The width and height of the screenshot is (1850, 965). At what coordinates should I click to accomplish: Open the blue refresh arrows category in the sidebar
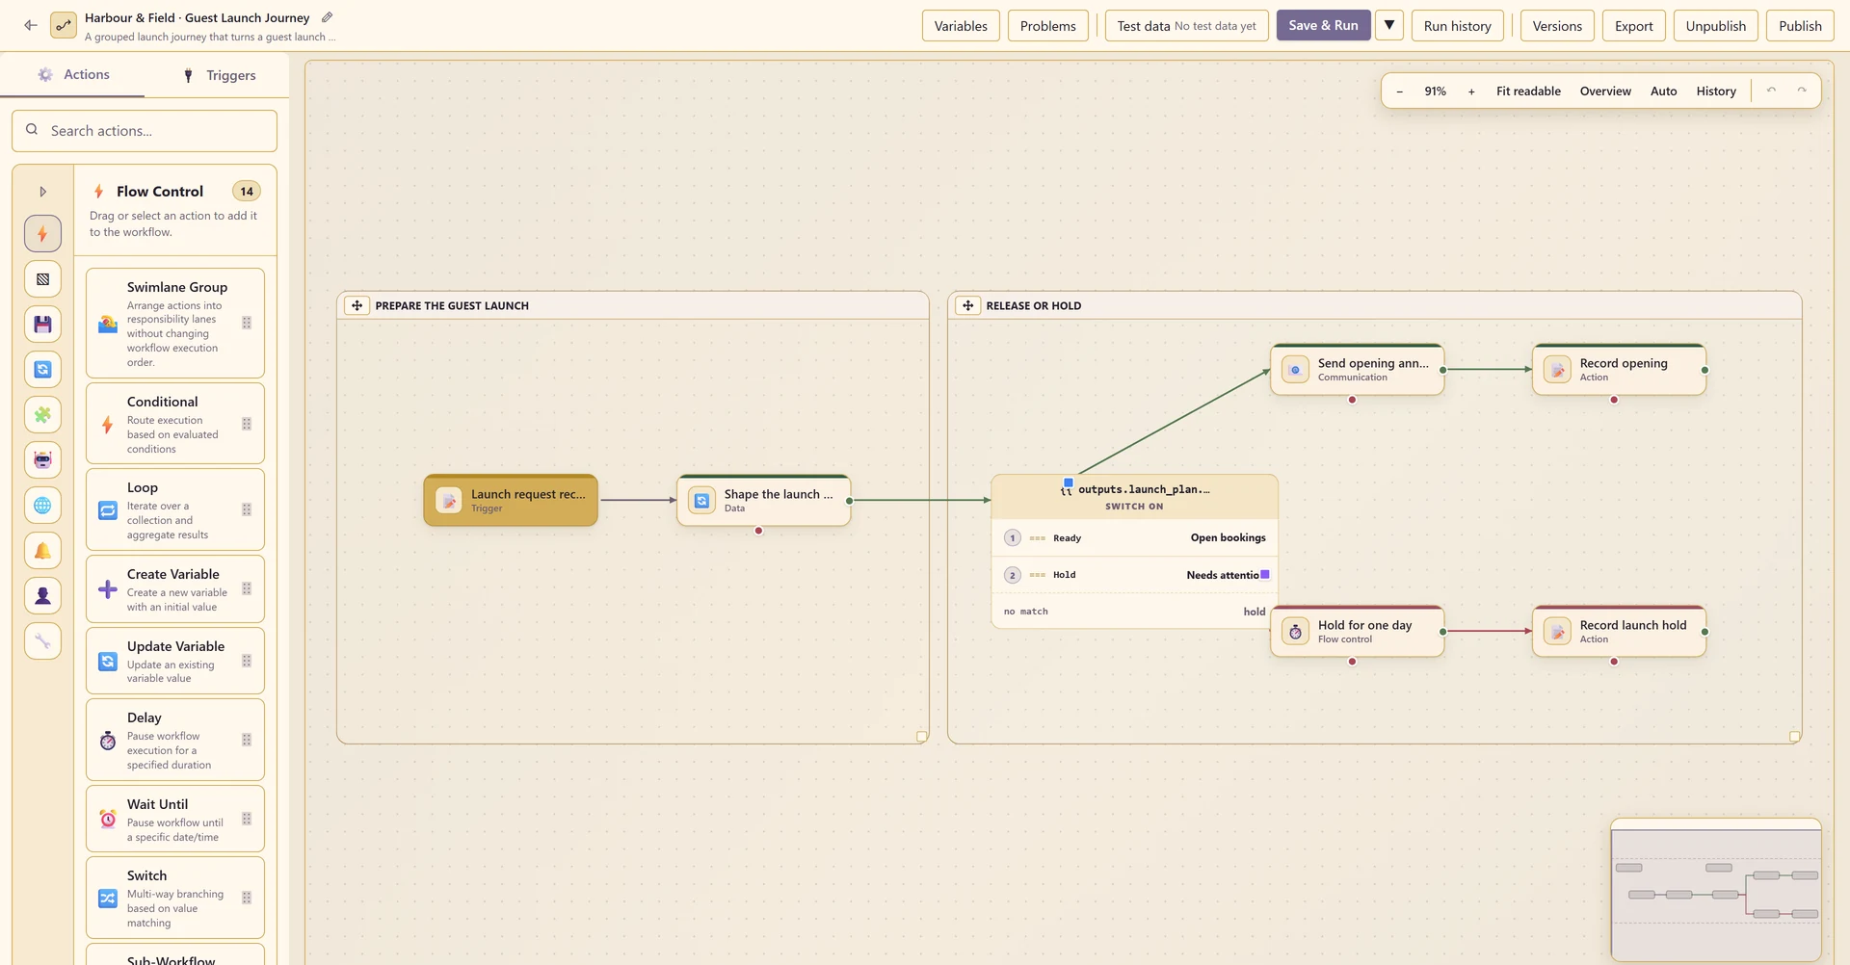coord(42,369)
